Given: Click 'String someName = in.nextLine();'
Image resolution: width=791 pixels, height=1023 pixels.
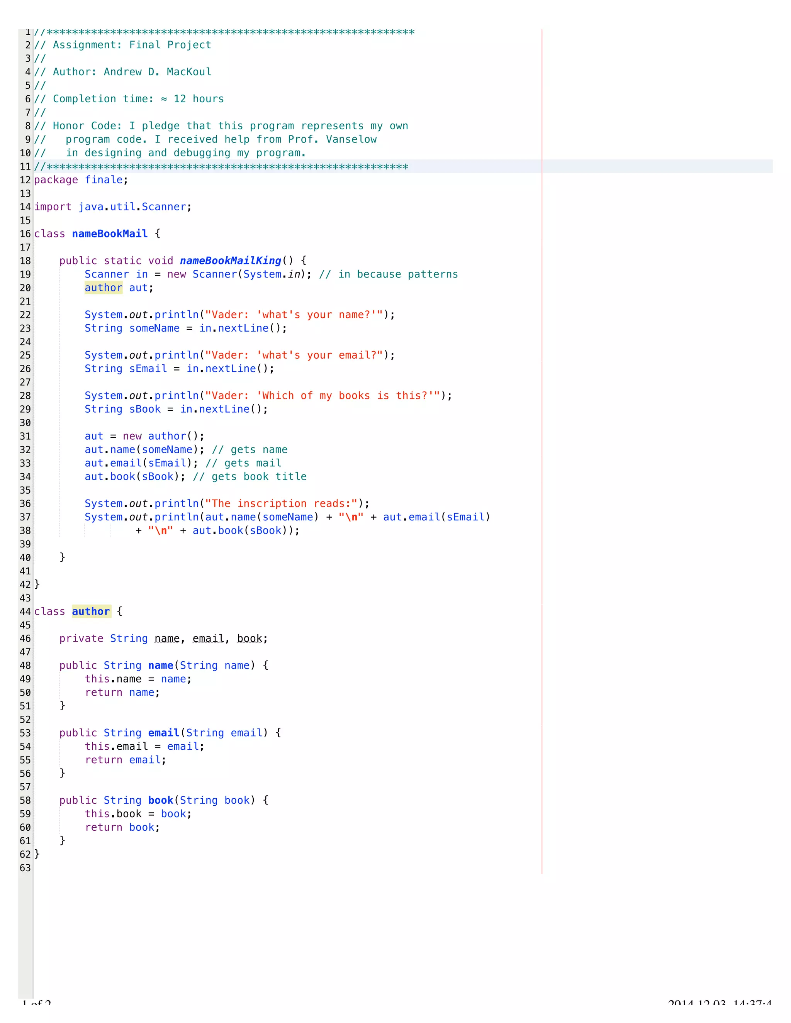Looking at the screenshot, I should tap(185, 328).
